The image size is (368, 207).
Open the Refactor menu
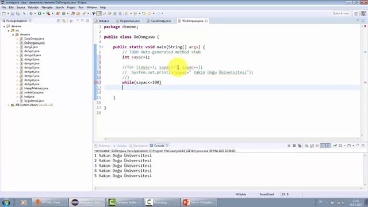[33, 7]
